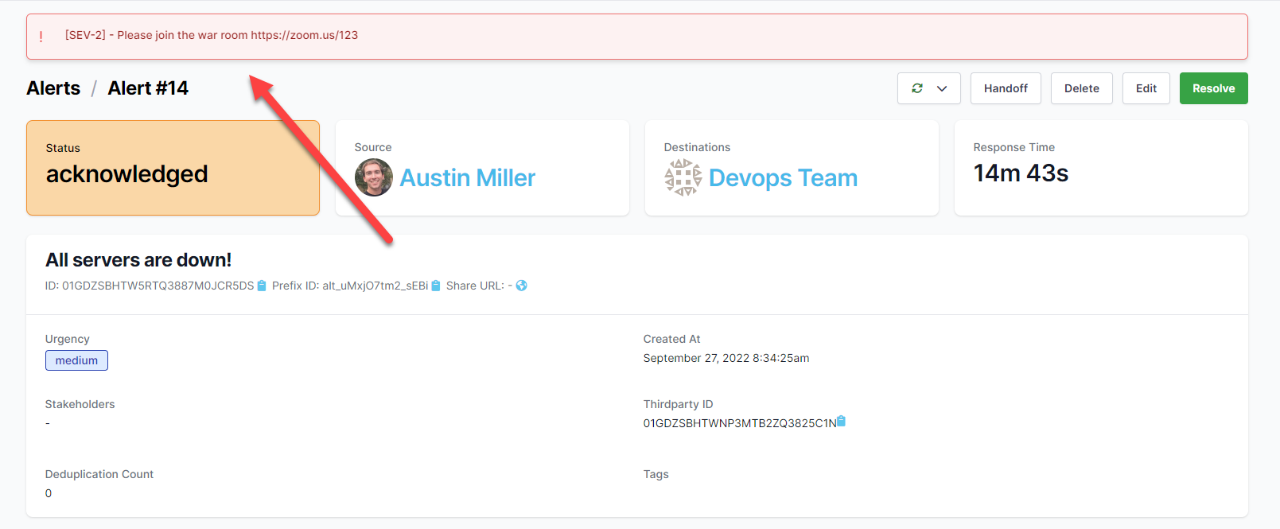The image size is (1280, 529).
Task: Click the SEV-2 war room banner message
Action: click(212, 35)
